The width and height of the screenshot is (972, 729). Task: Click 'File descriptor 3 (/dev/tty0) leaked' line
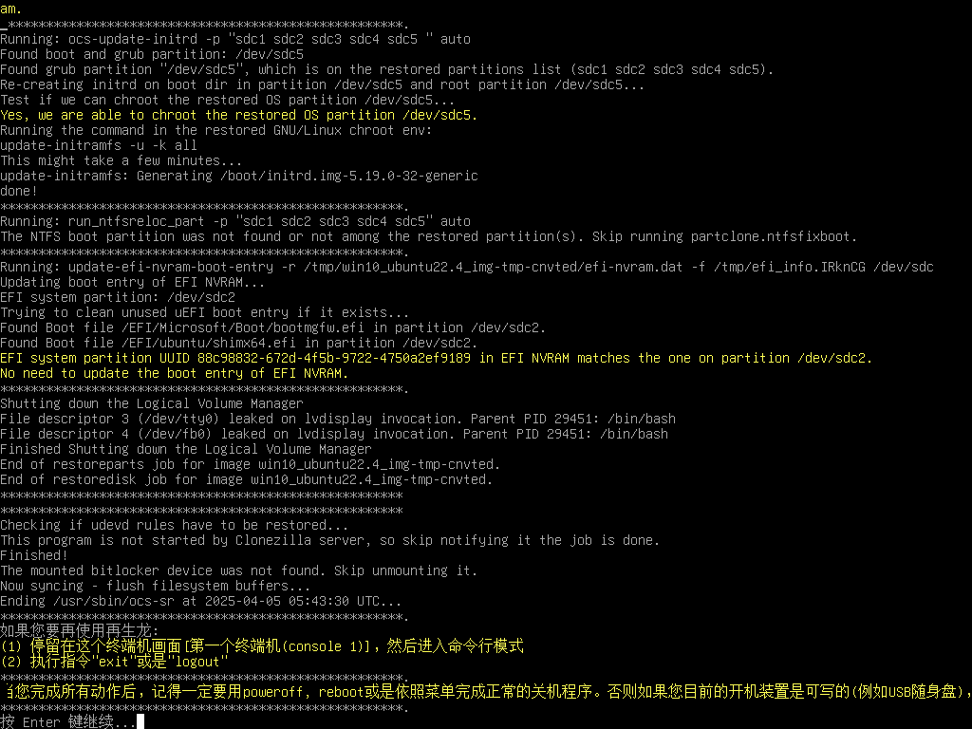point(338,419)
